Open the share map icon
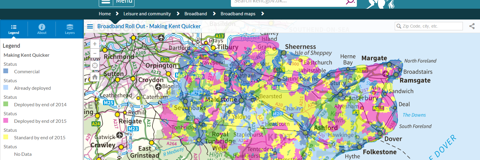Screen dimensions: 480x160 click(x=472, y=26)
